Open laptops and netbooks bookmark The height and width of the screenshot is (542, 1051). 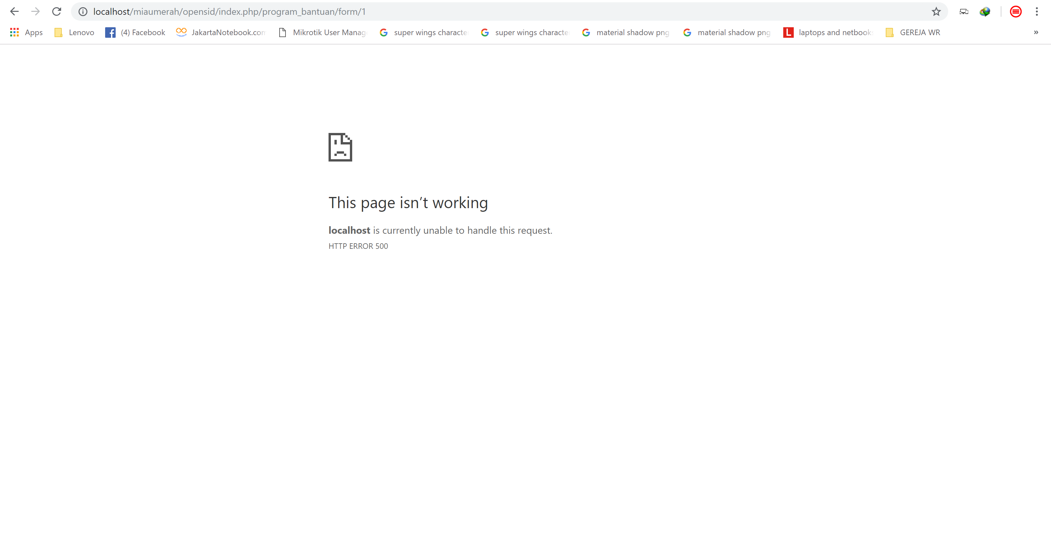pyautogui.click(x=828, y=32)
